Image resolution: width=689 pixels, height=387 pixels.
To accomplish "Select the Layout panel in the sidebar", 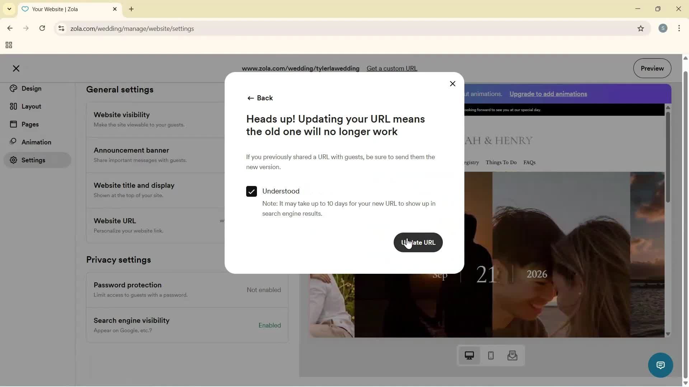I will (31, 106).
